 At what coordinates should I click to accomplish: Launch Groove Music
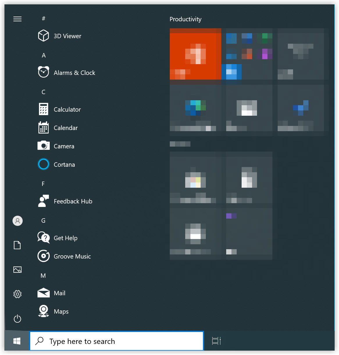72,256
